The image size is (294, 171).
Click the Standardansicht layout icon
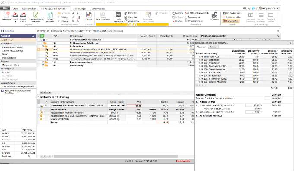271,15
